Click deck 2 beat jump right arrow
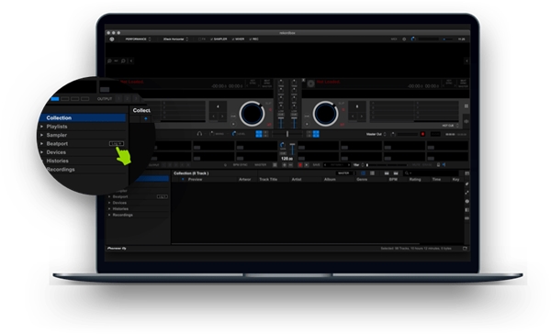Viewport: 551px width, 334px height. pos(361,117)
